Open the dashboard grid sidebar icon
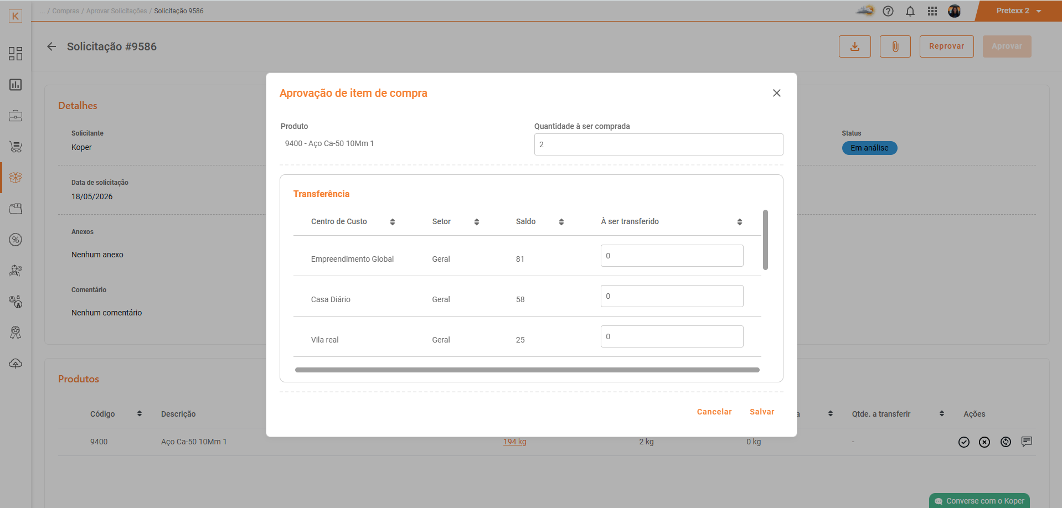Screen dimensions: 1062x508 pos(16,54)
